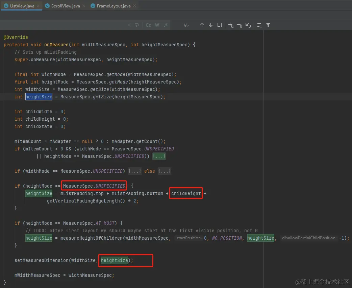Switch to FrameLayout.java tab
The width and height of the screenshot is (352, 288).
point(114,6)
